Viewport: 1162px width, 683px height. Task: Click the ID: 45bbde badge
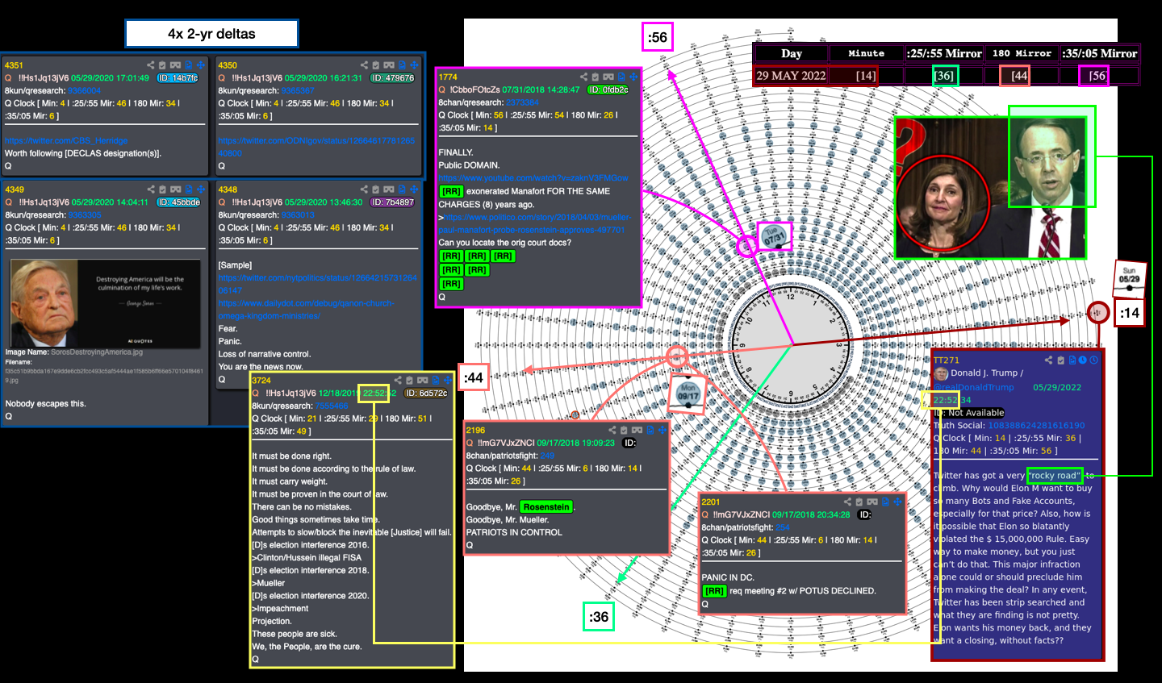click(178, 202)
